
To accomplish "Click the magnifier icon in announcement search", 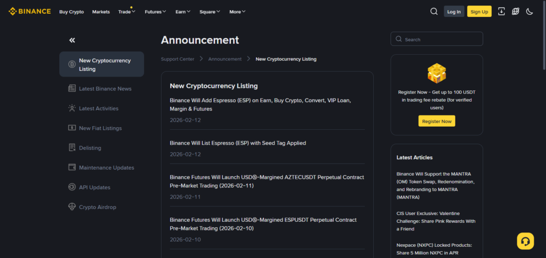I will 399,39.
